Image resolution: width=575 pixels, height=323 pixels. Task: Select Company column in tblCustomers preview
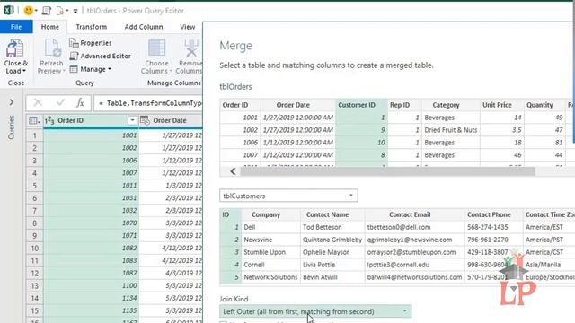tap(270, 214)
